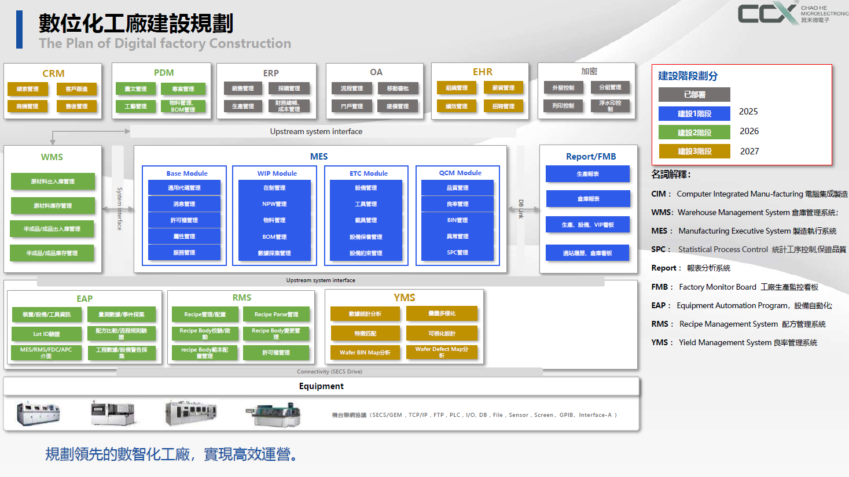Click the Wafer BIN Map分析 box

(x=365, y=352)
